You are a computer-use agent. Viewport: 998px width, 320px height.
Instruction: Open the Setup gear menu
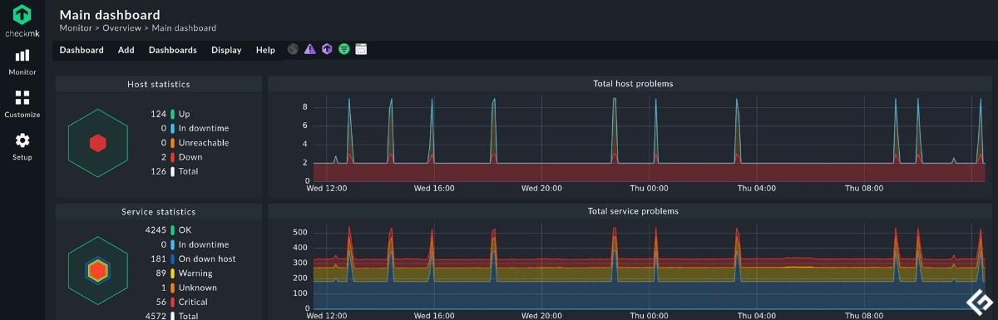[x=22, y=146]
